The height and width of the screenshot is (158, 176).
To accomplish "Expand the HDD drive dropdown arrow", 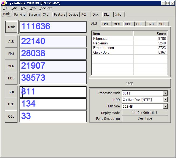I will [x=165, y=100].
